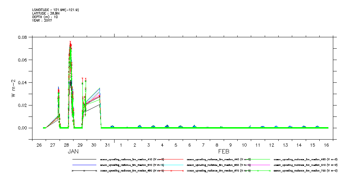Viewport: 360px width, 179px height.
Task: Click the green 490 median legend label
Action: [306, 159]
